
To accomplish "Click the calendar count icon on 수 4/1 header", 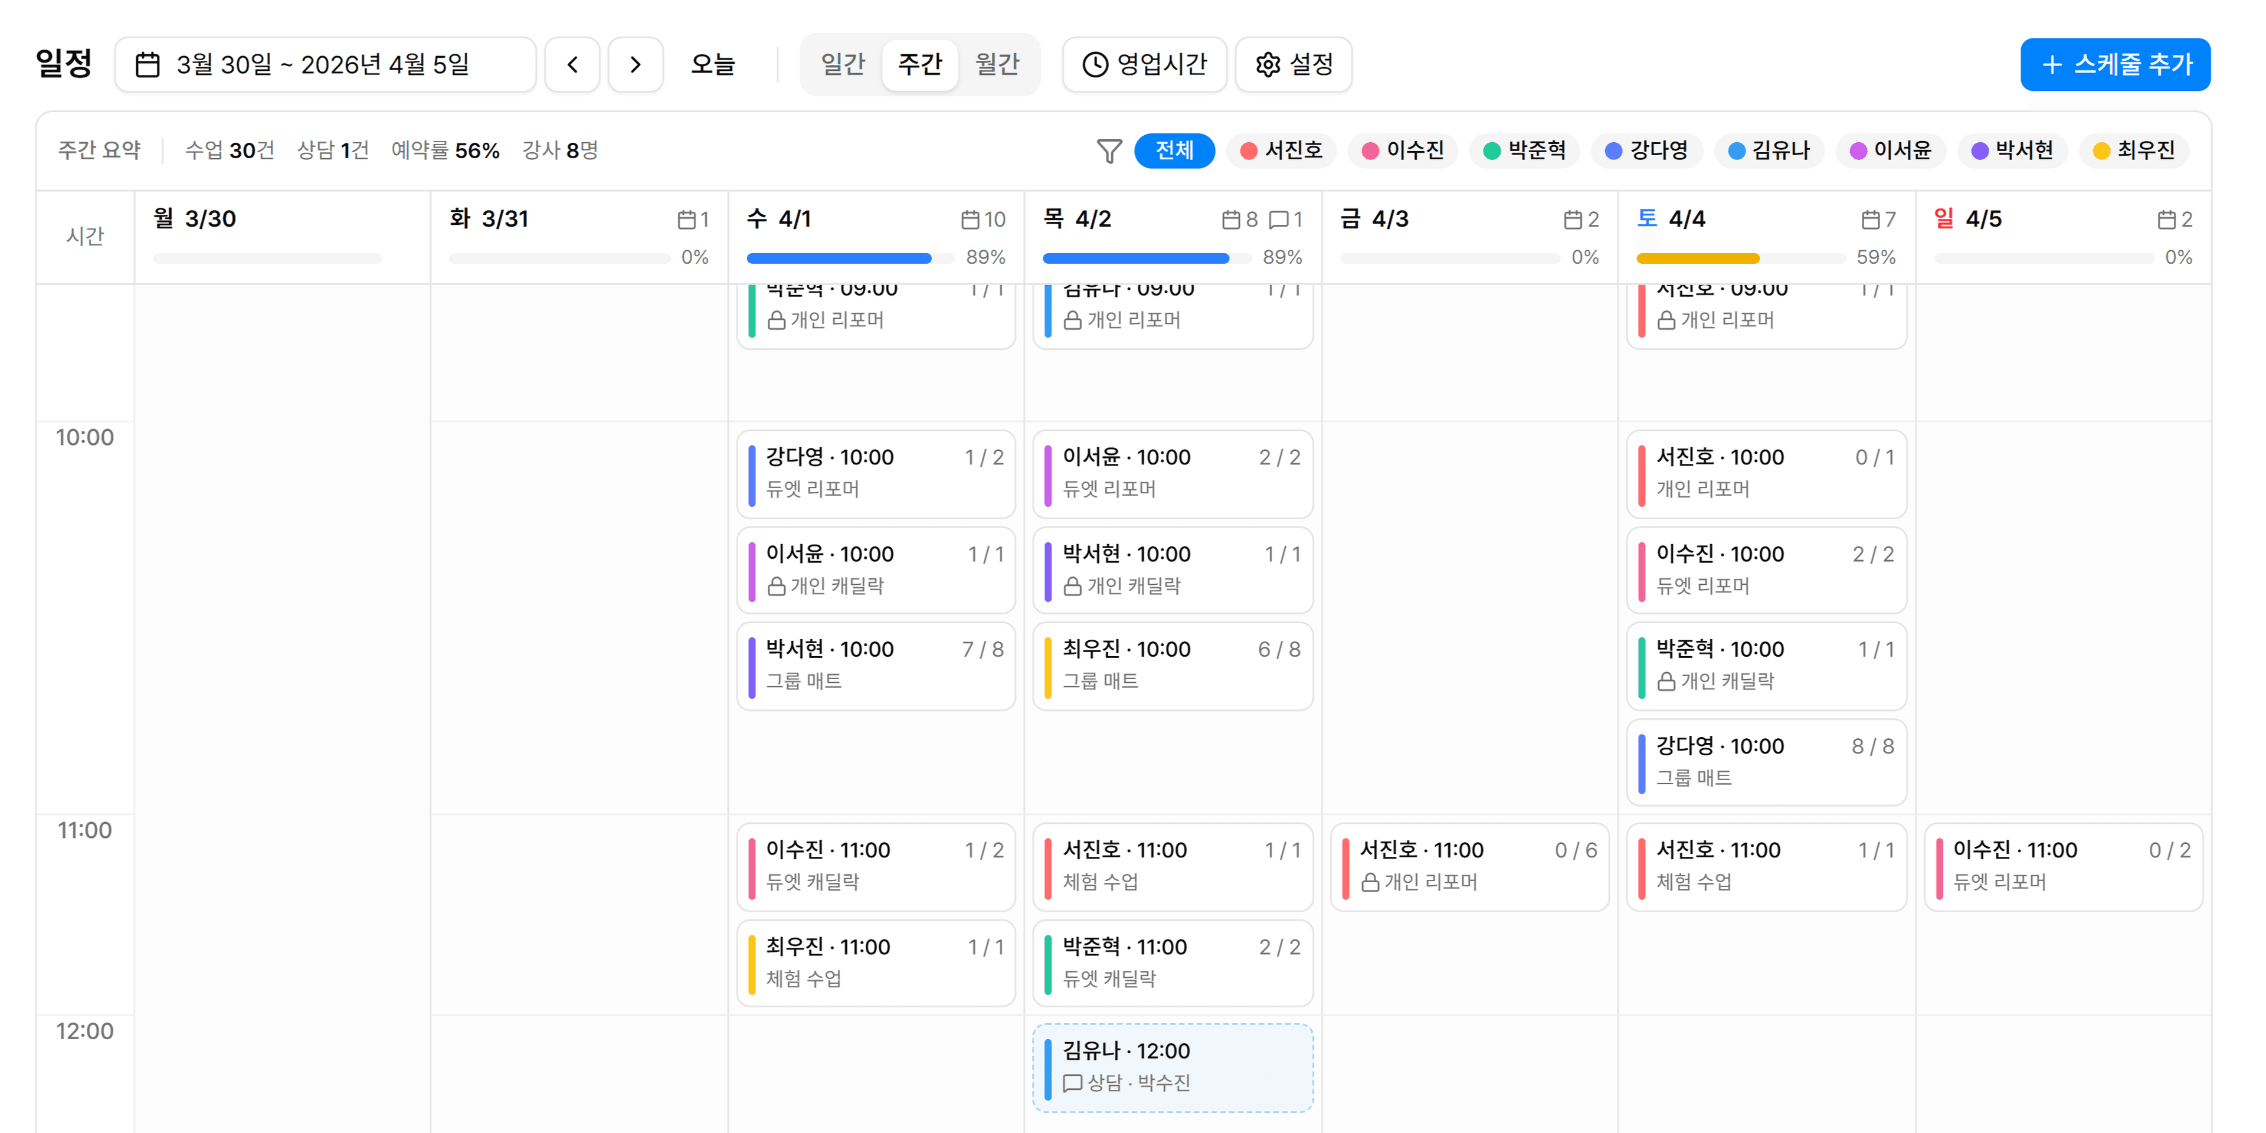I will [971, 220].
